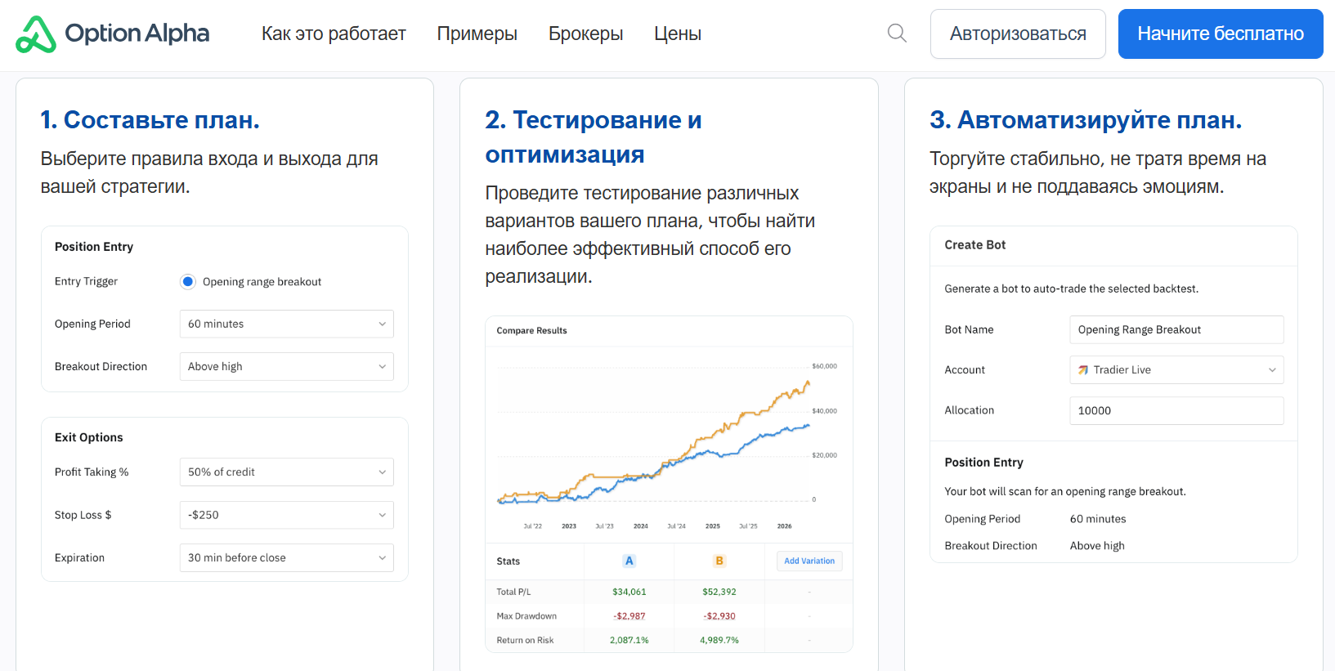Click the Max Drawdown value -$2,987

pos(629,616)
